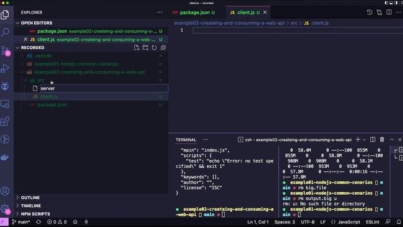Kill terminal with trash icon

pyautogui.click(x=382, y=139)
